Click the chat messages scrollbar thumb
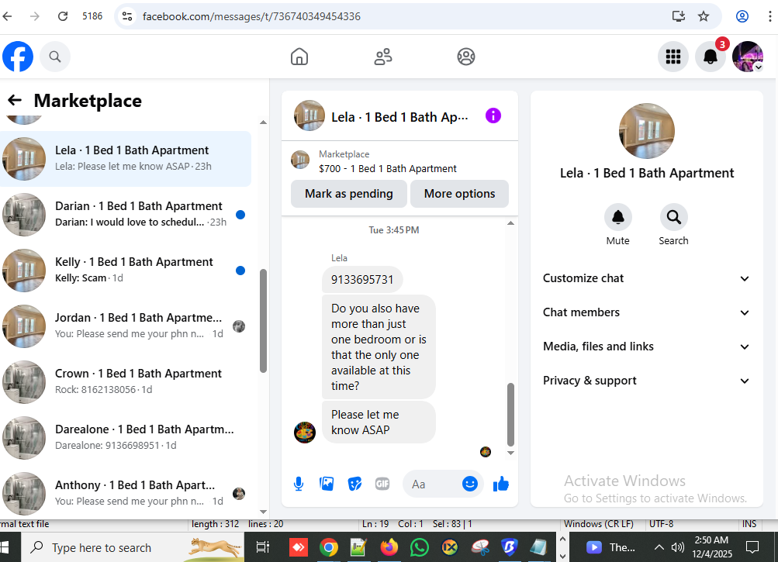The height and width of the screenshot is (562, 778). click(x=510, y=415)
